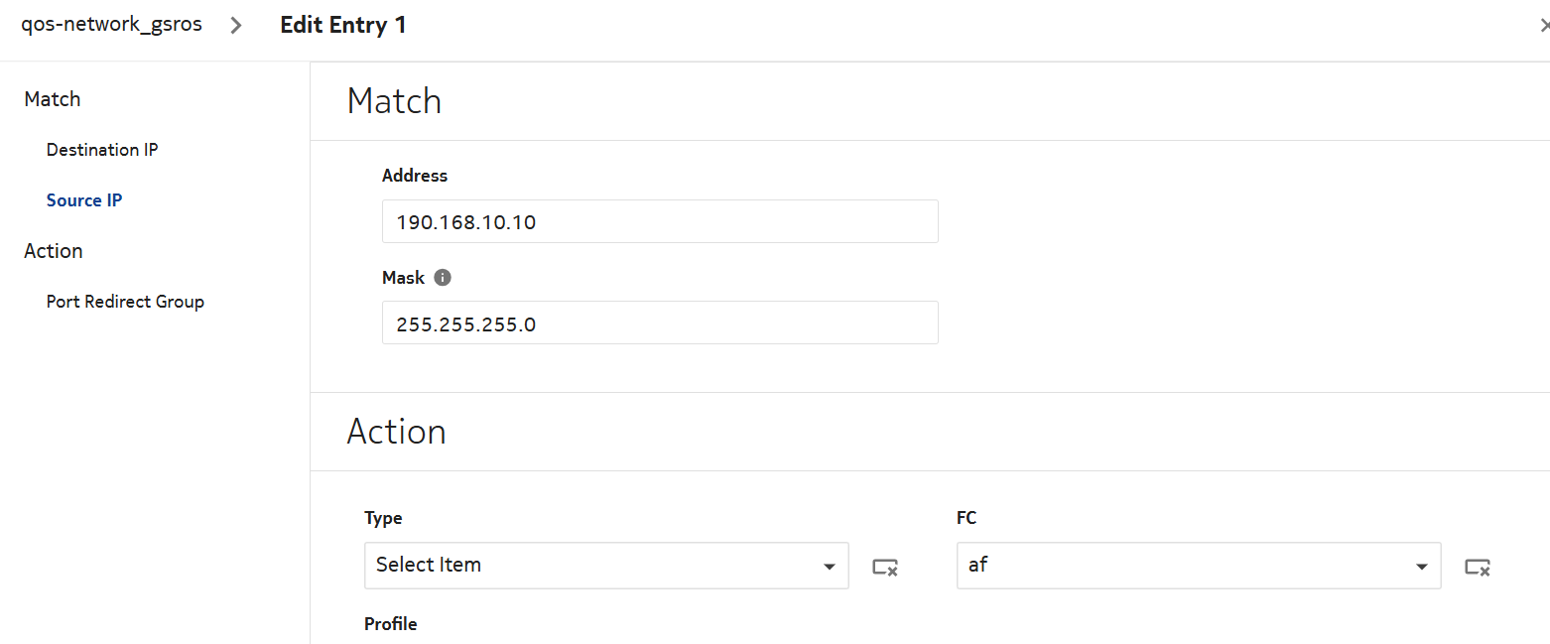Click the Address input field
Image resolution: width=1550 pixels, height=644 pixels.
click(660, 221)
